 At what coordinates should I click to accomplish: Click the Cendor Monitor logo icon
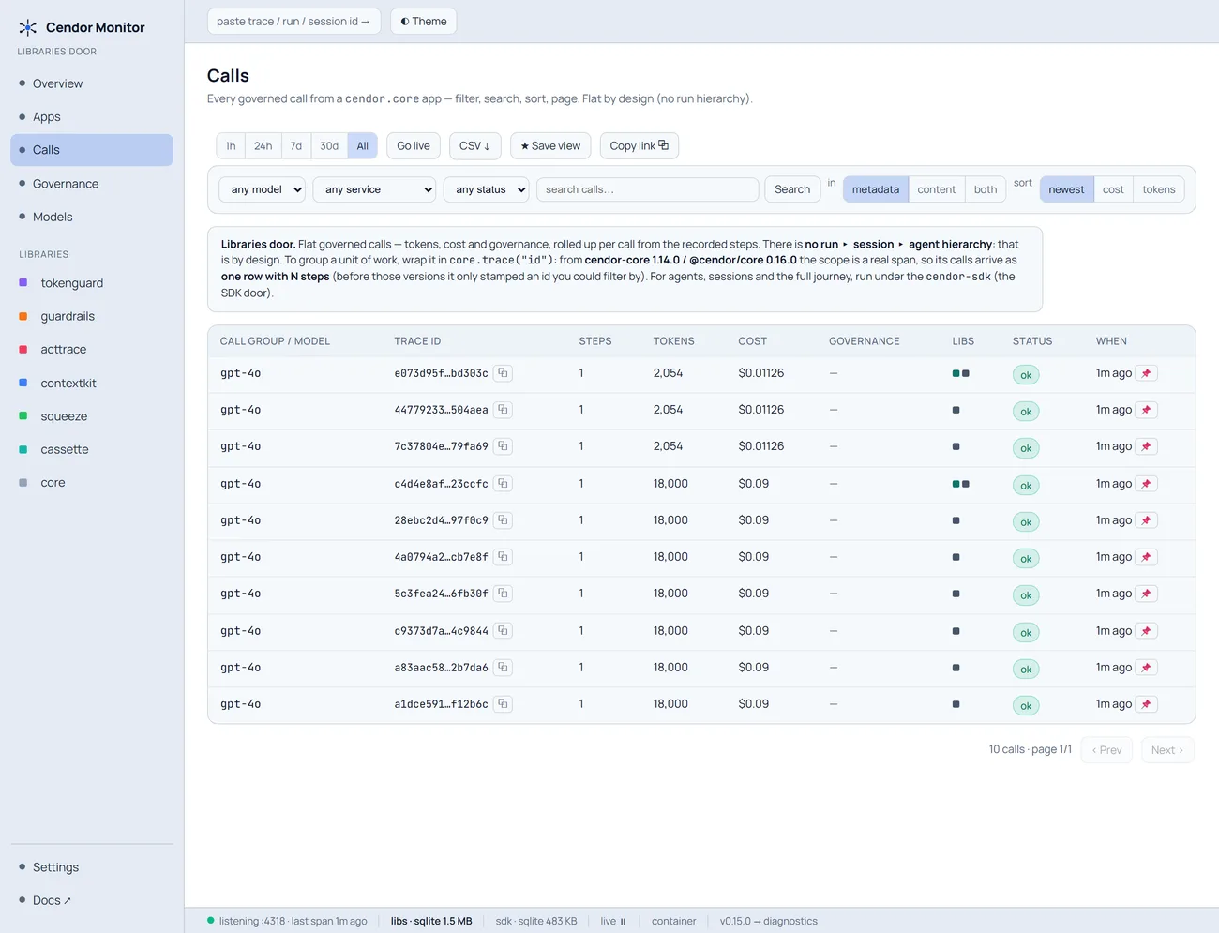28,27
